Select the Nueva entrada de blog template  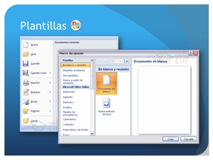[x=106, y=107]
